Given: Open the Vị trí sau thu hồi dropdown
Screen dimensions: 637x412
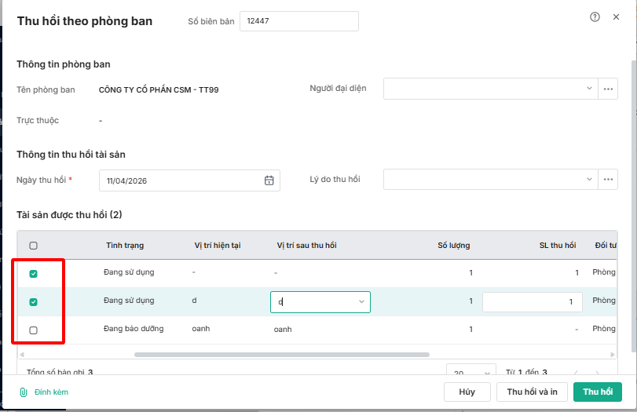Looking at the screenshot, I should (x=361, y=301).
